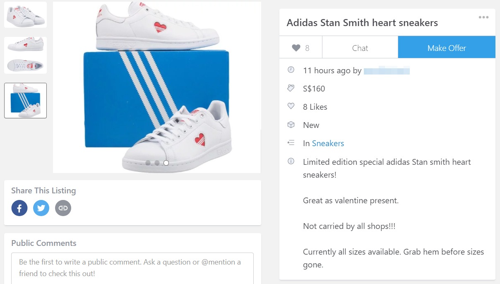Share listing on Twitter
500x284 pixels.
tap(41, 208)
